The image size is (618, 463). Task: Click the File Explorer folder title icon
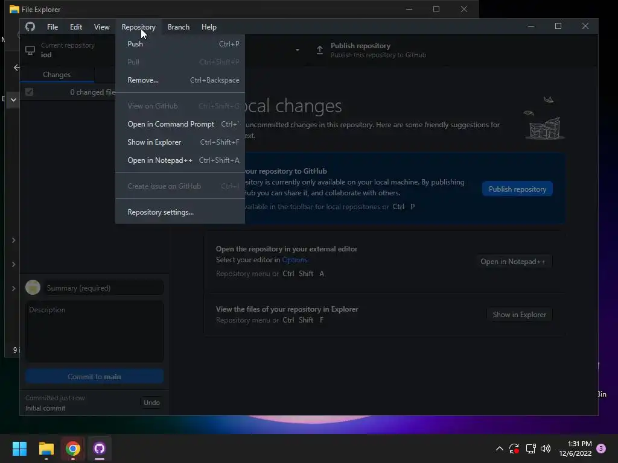coord(14,9)
